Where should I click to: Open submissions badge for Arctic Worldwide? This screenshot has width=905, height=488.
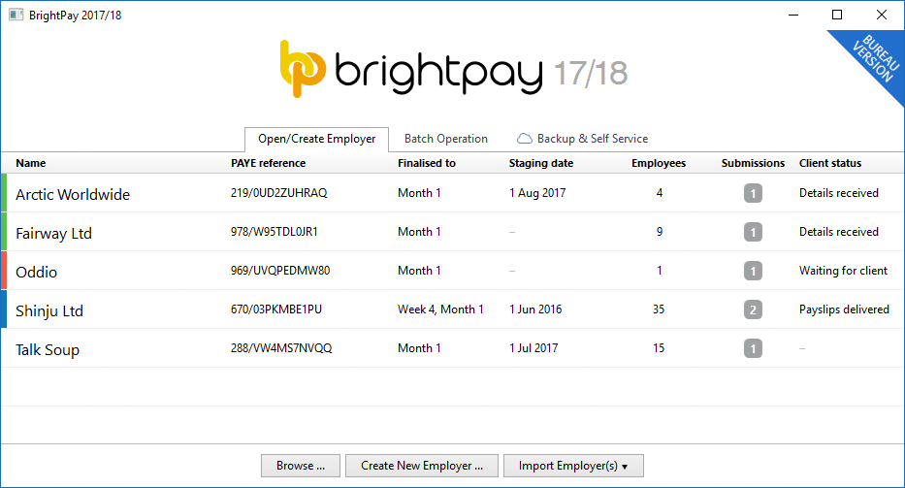753,193
